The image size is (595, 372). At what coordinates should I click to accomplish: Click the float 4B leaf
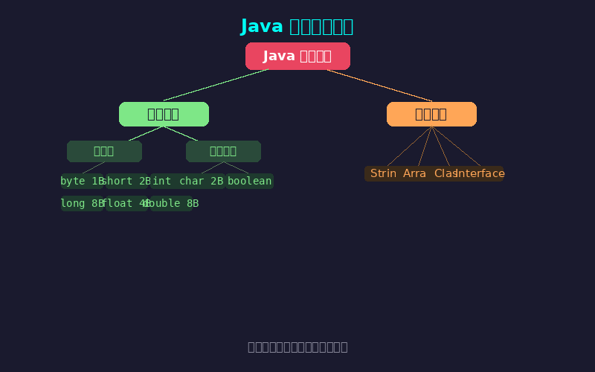coord(126,203)
